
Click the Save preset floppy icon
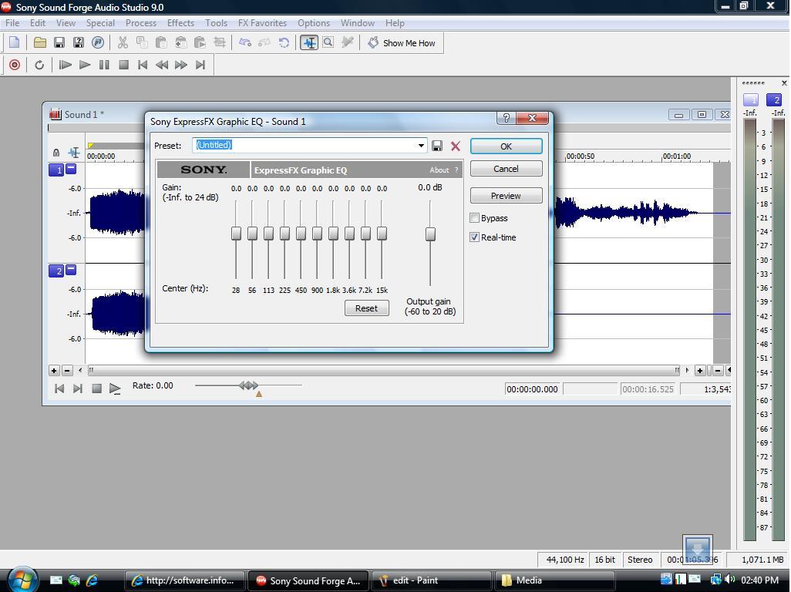tap(437, 146)
